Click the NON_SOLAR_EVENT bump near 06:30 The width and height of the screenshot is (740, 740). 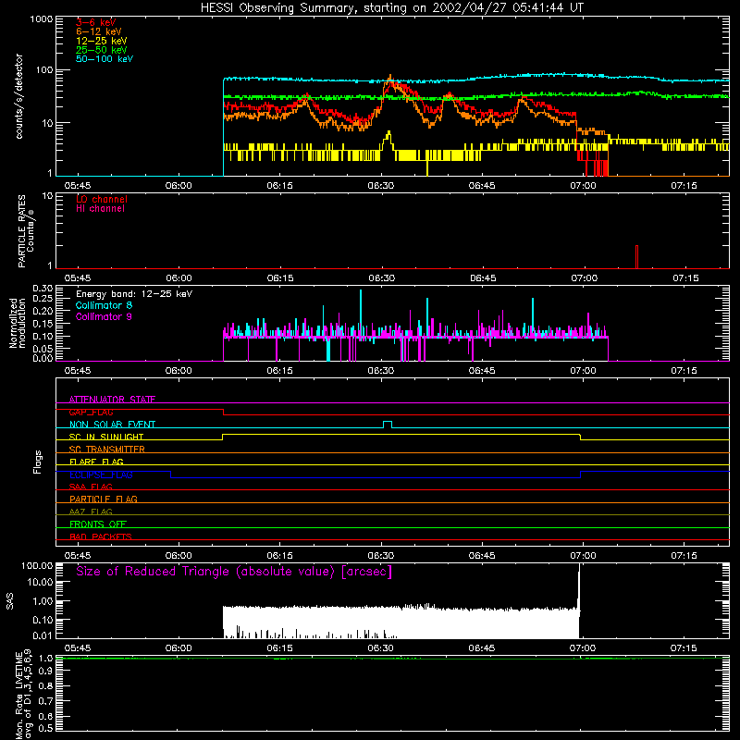(388, 425)
